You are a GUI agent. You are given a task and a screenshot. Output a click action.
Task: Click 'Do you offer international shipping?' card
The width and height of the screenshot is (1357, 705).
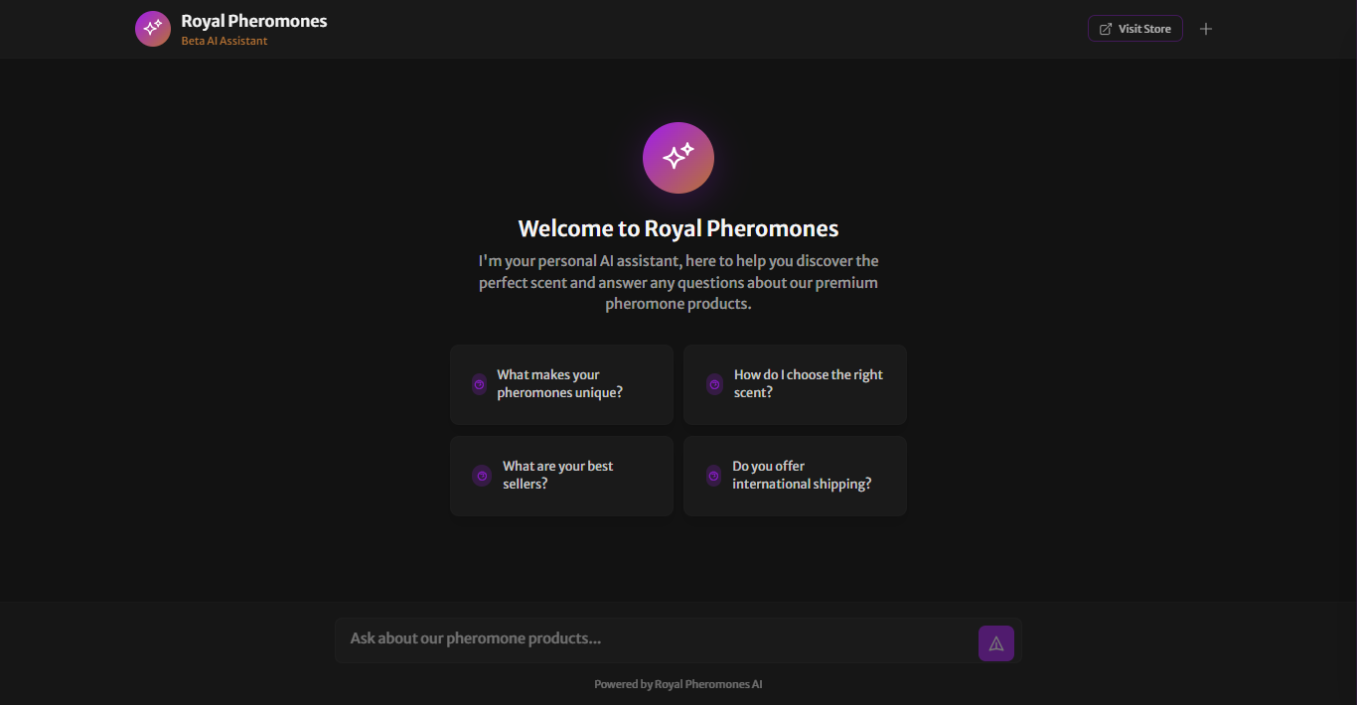pos(795,476)
